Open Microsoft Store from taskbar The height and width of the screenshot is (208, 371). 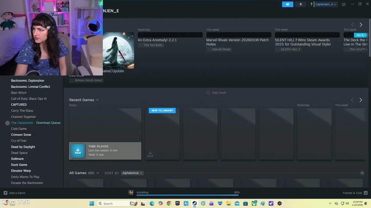[x=245, y=203]
